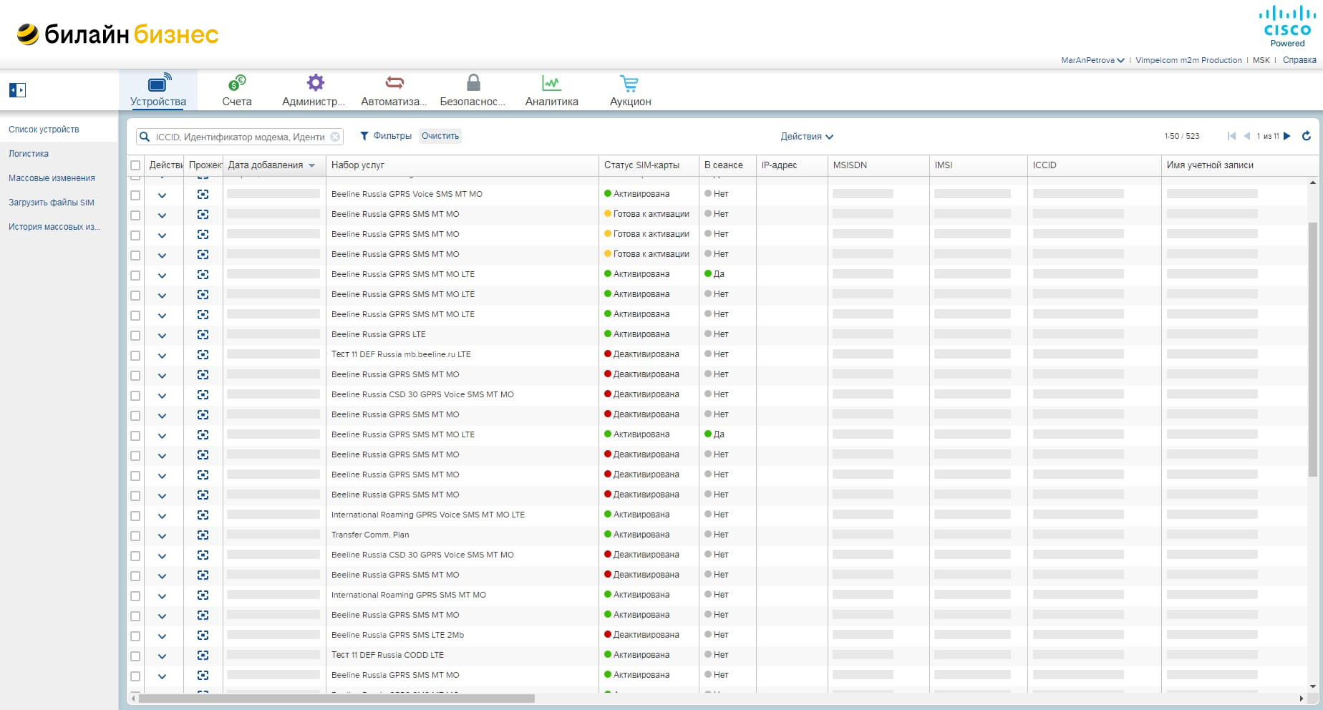Click the Vimpelcom m2m Production link

point(1188,60)
